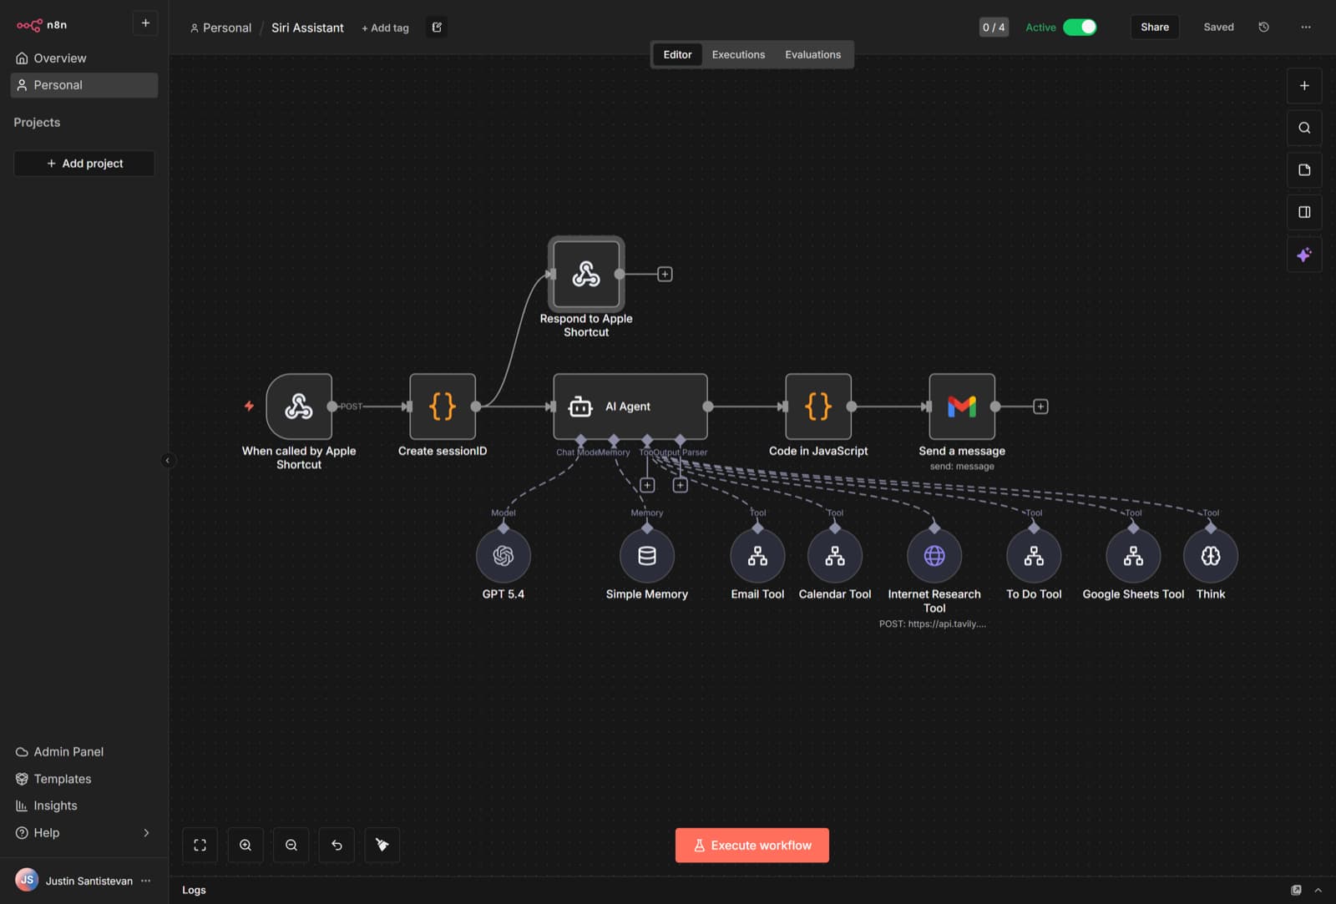Select the Simple Memory node

[x=647, y=556]
